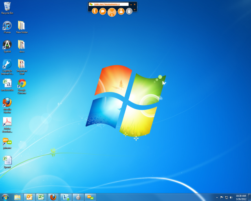The image size is (251, 201).
Task: Open Firefox from the taskbar
Action: (x=53, y=197)
